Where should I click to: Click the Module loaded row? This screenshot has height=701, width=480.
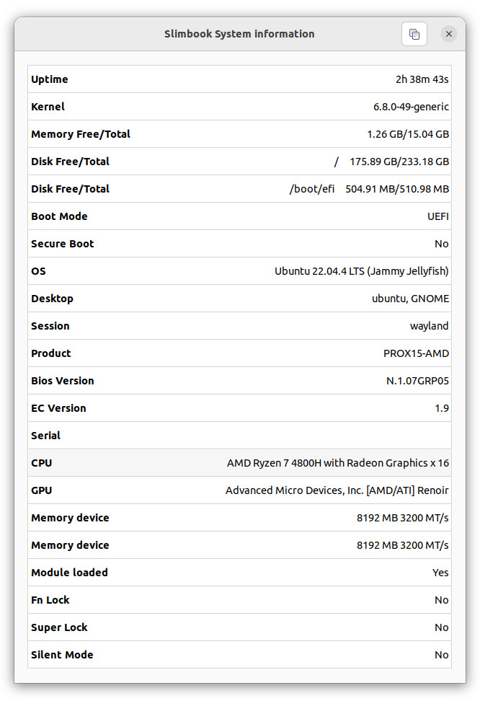pyautogui.click(x=239, y=573)
